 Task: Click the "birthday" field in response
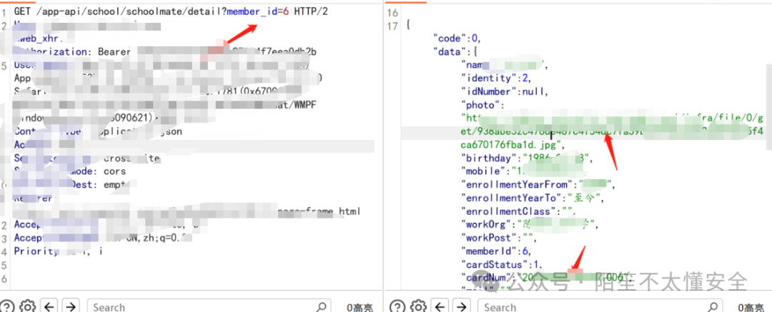[x=528, y=158]
